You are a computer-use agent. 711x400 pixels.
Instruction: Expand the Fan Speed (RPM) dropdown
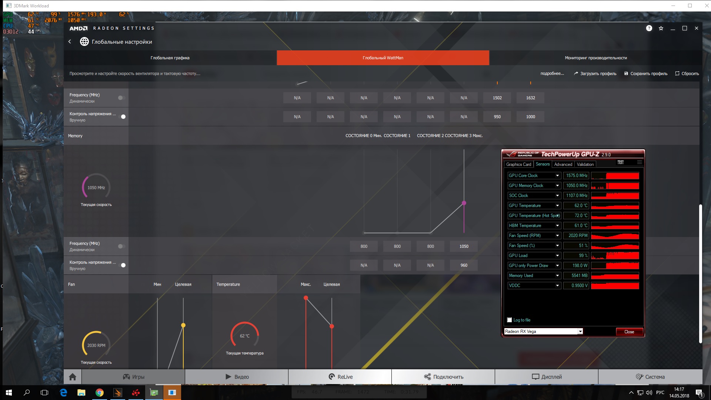point(557,236)
